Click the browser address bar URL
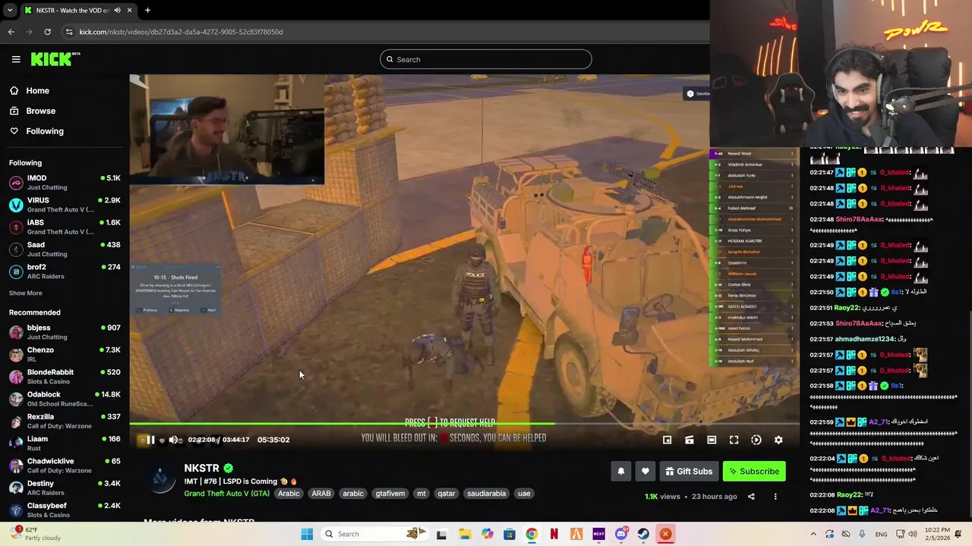 181,32
